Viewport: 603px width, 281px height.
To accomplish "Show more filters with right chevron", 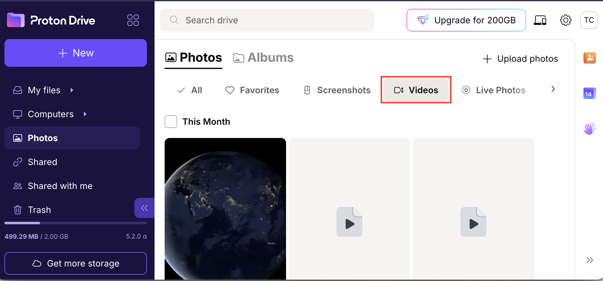I will tap(553, 89).
